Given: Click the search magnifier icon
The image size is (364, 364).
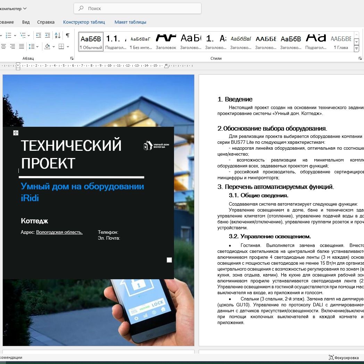Looking at the screenshot, I should (81, 8).
